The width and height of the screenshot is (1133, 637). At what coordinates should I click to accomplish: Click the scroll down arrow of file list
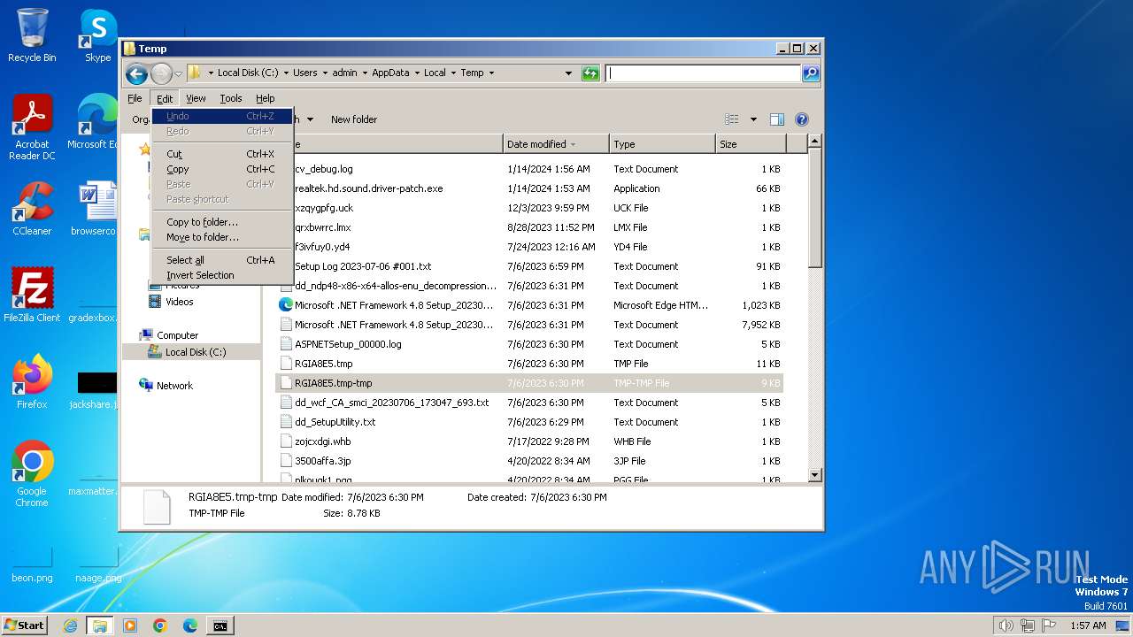815,475
